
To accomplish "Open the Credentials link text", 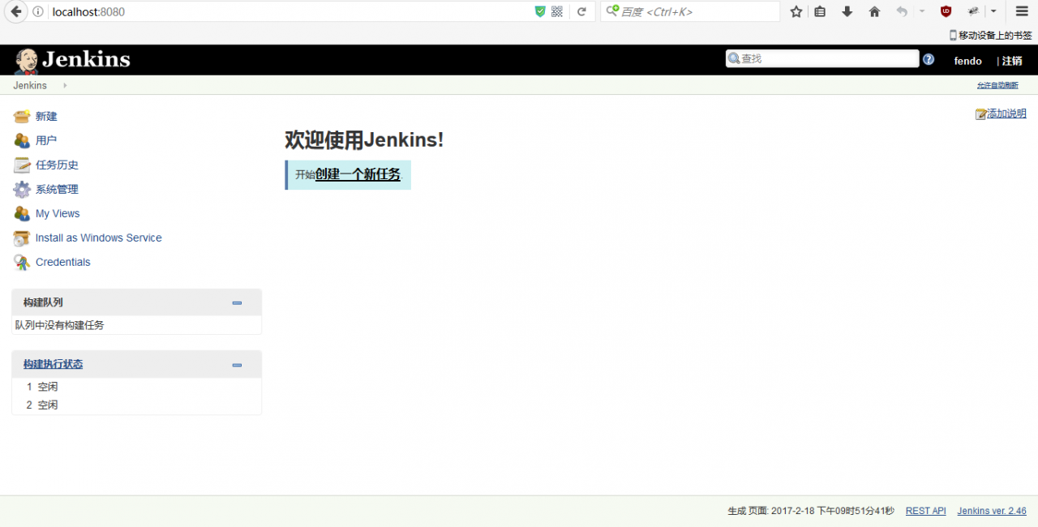I will pyautogui.click(x=63, y=262).
